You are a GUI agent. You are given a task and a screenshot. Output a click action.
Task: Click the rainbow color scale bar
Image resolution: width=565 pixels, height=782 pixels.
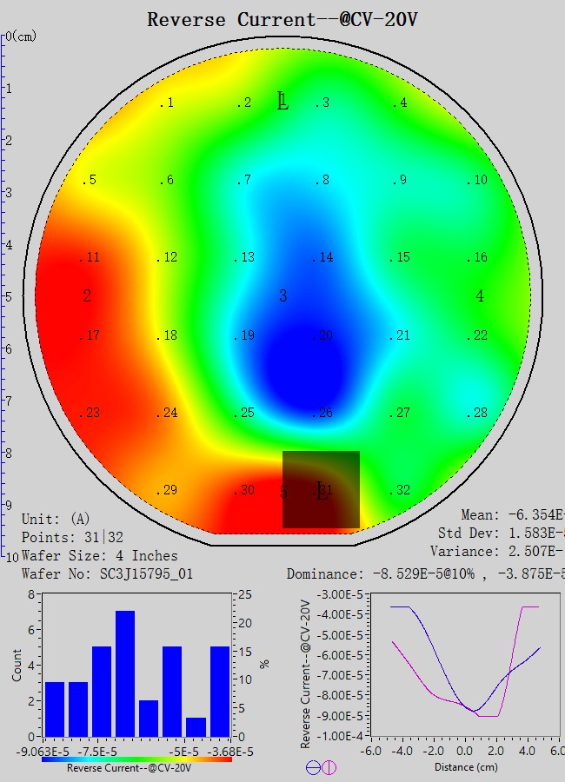[x=136, y=759]
